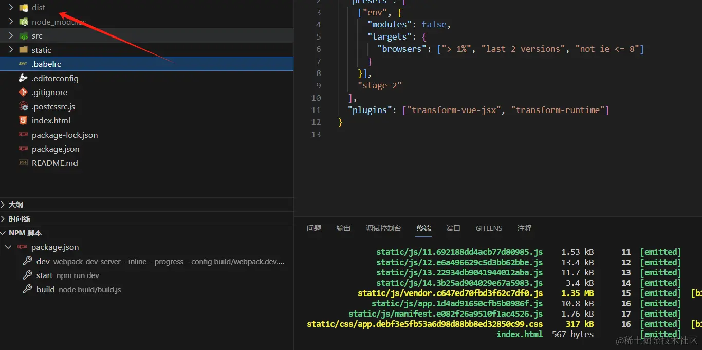Click the .babelrc file icon
Image resolution: width=702 pixels, height=350 pixels.
coord(23,64)
